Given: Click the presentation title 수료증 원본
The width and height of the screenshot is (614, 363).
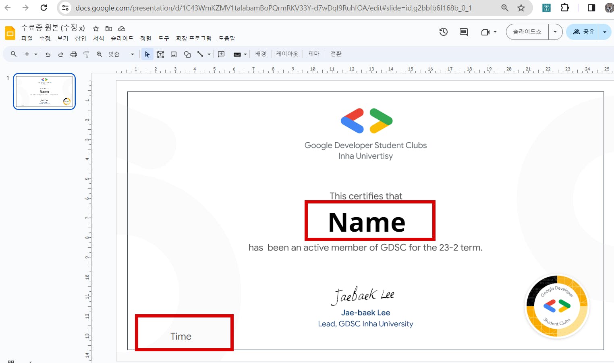Looking at the screenshot, I should click(x=53, y=28).
